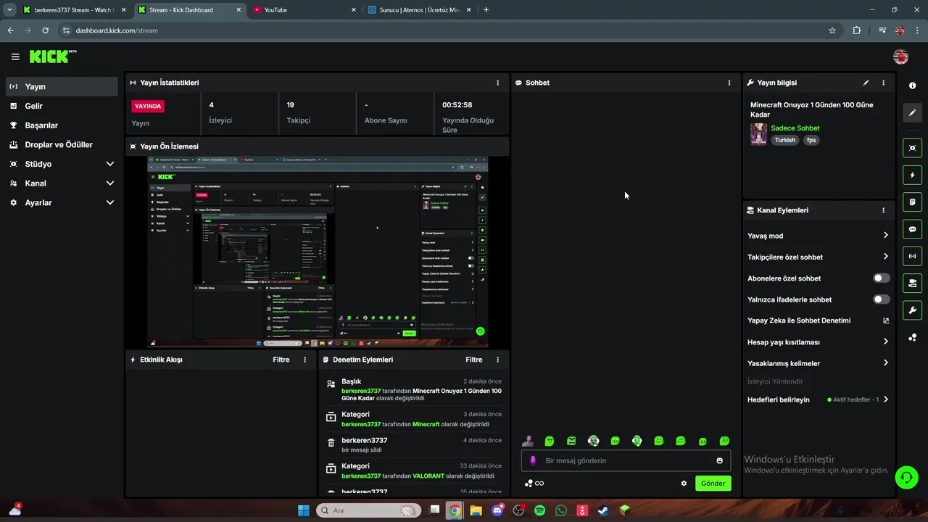928x522 pixels.
Task: Click the infinity icon below chat input
Action: tap(539, 484)
